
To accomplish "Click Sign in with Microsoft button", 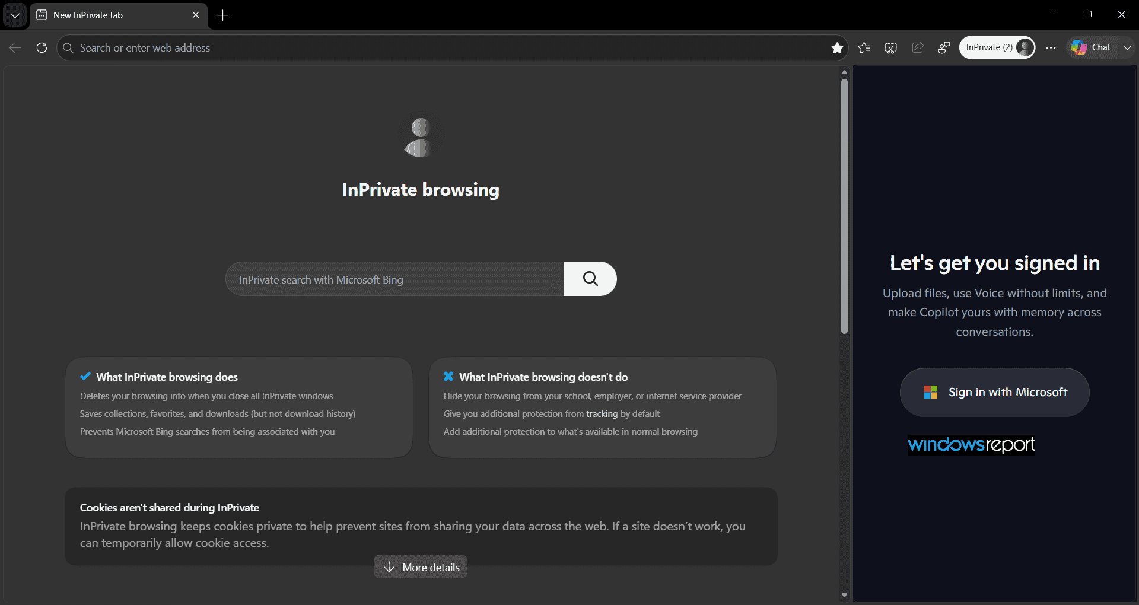I will tap(995, 392).
